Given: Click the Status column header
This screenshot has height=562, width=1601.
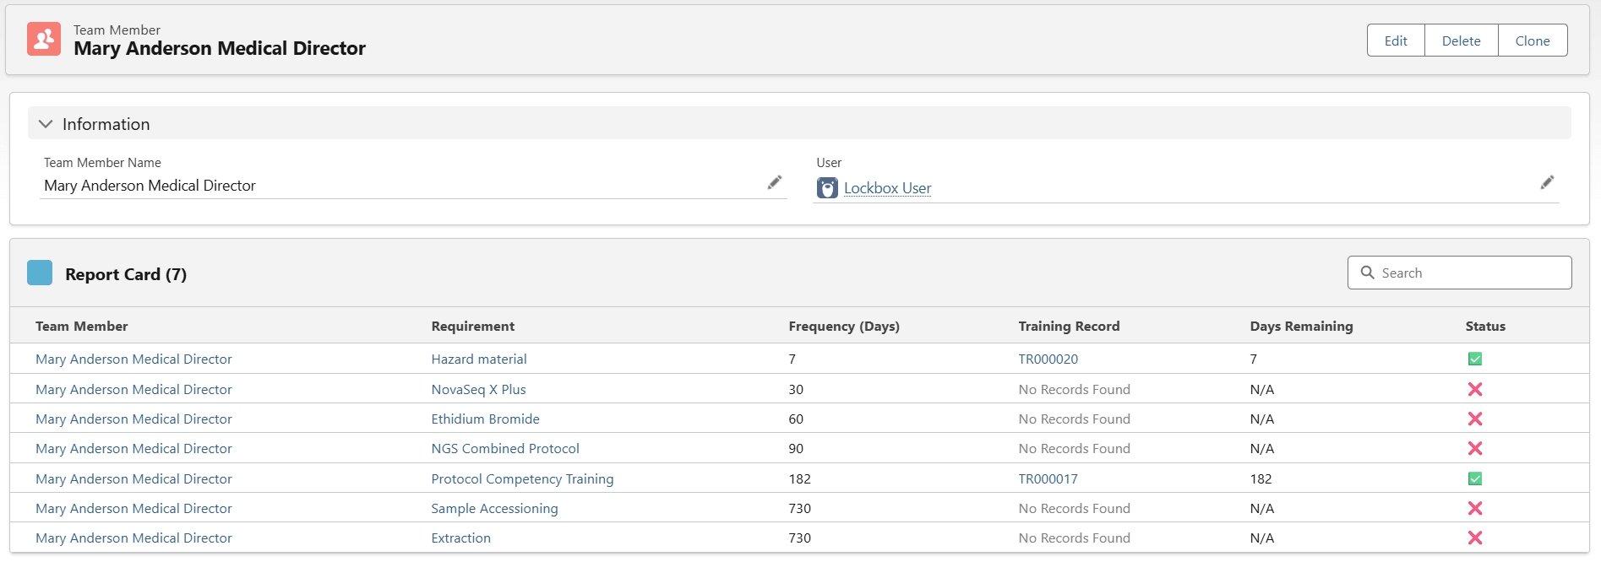Looking at the screenshot, I should 1485,326.
